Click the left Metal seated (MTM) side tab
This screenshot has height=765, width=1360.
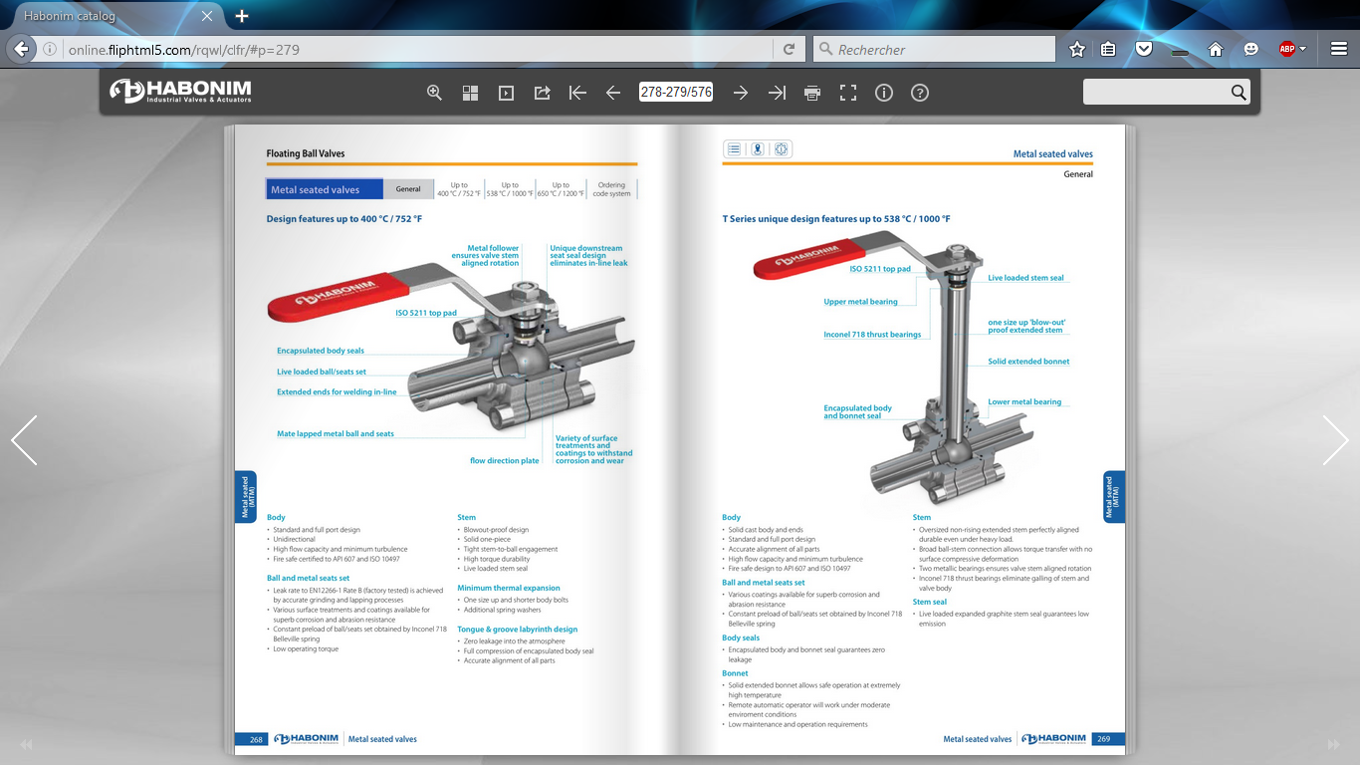coord(247,497)
